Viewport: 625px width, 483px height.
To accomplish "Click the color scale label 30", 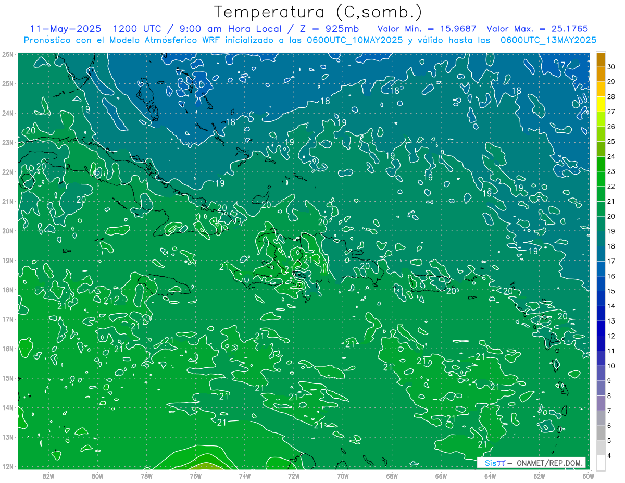I will coord(611,67).
